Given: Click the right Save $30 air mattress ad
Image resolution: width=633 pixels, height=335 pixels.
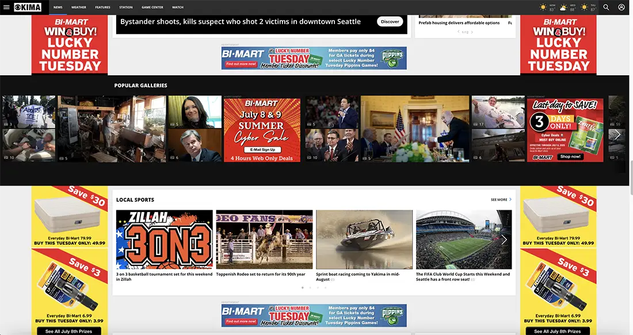Looking at the screenshot, I should [558, 217].
